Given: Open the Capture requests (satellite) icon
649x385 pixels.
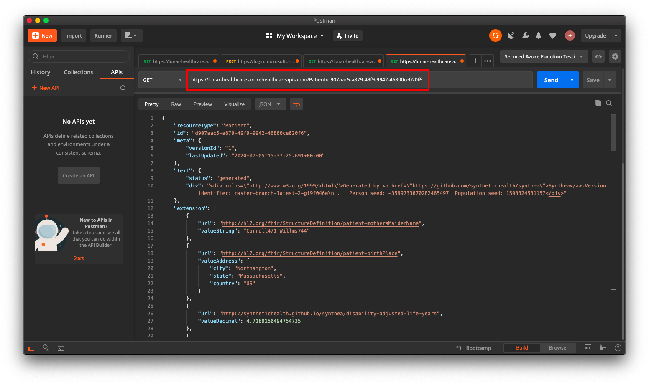Looking at the screenshot, I should tap(511, 35).
